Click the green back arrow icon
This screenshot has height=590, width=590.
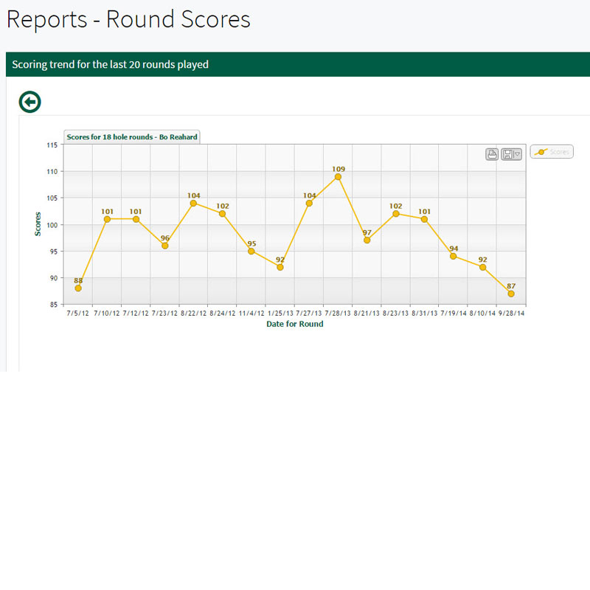pyautogui.click(x=29, y=102)
